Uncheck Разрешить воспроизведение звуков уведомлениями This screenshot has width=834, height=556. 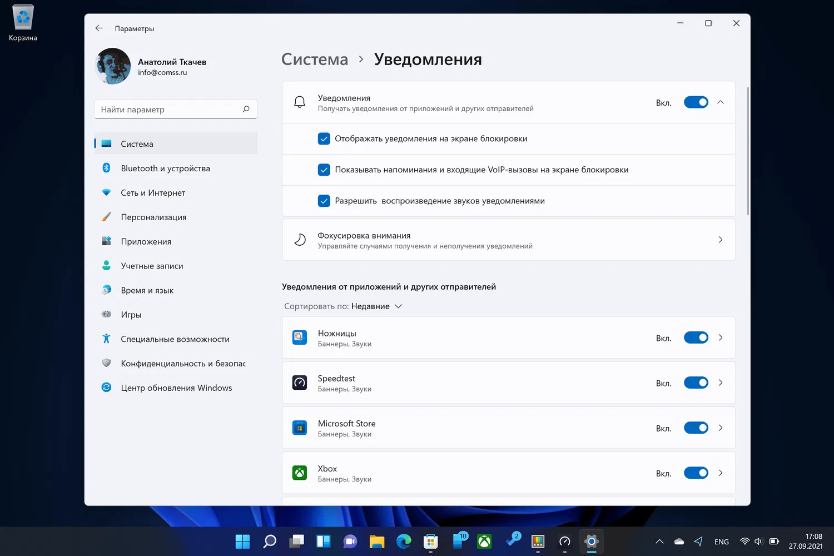click(324, 201)
